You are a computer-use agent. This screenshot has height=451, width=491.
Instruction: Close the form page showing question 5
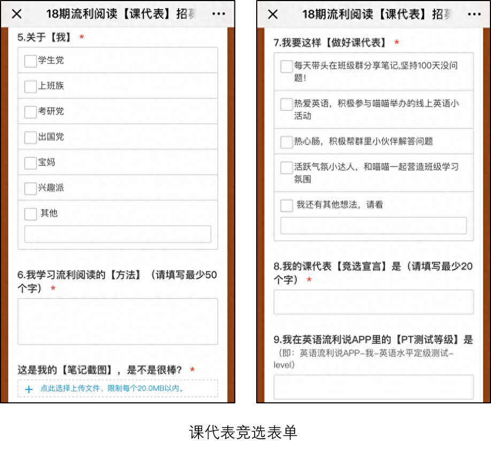(17, 14)
